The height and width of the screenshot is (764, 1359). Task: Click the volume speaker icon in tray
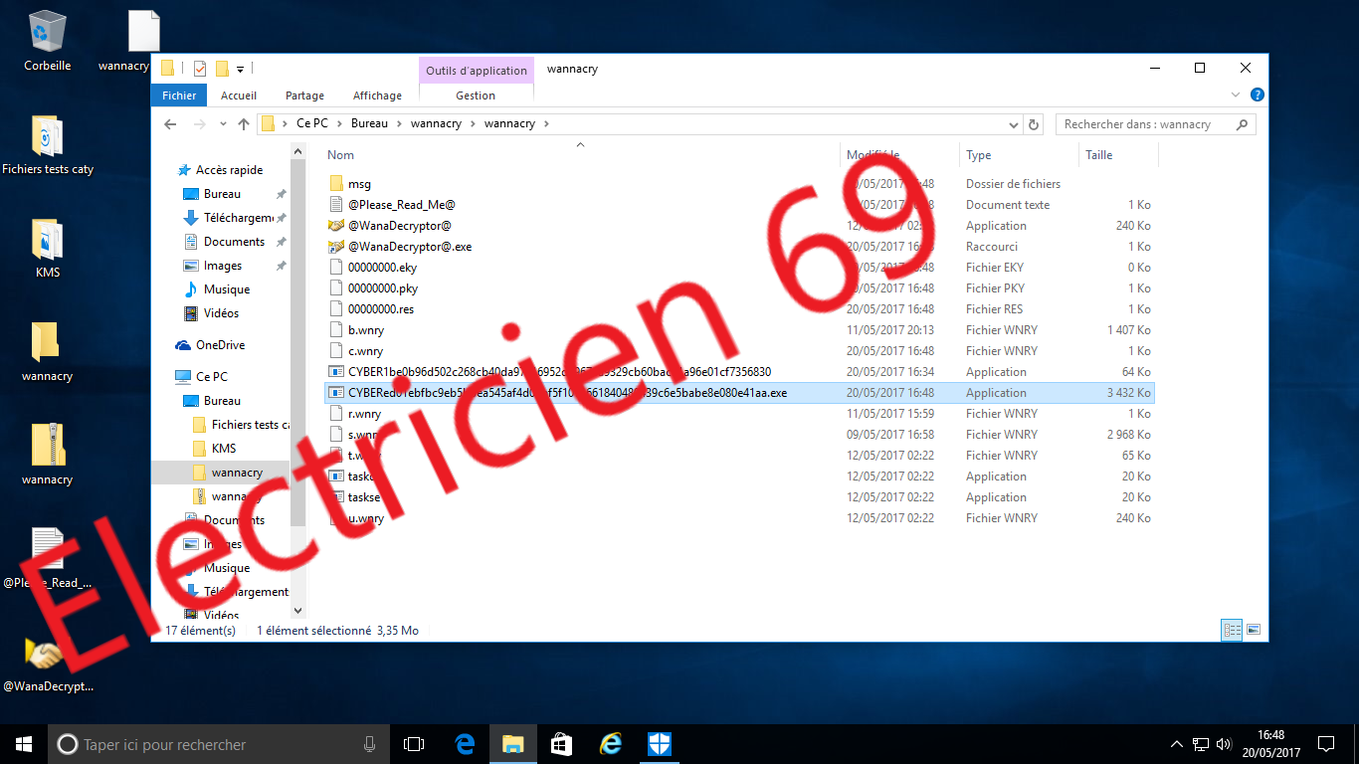[x=1223, y=744]
